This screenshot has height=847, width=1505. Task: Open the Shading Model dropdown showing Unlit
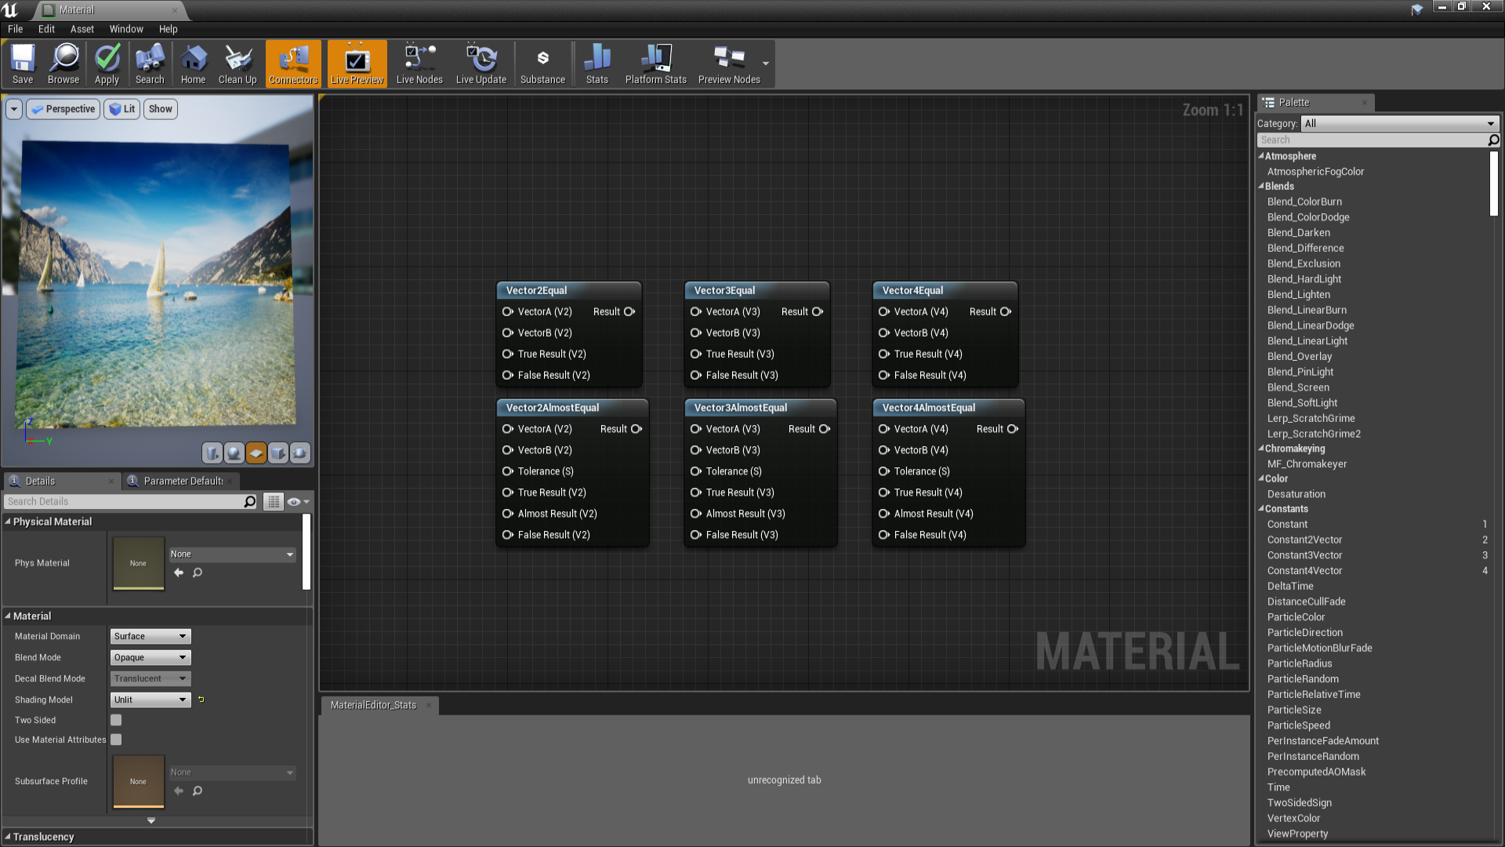150,700
